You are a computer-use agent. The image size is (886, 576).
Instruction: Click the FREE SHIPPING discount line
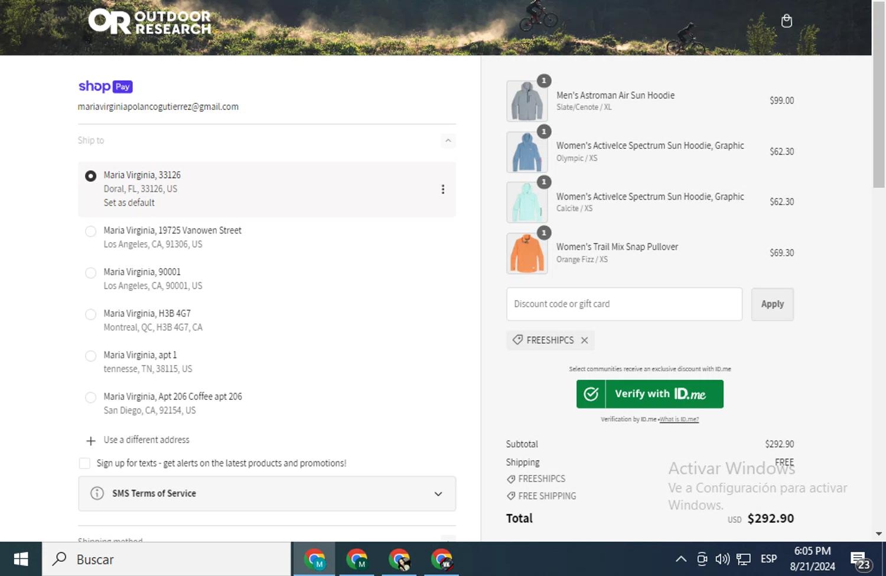pyautogui.click(x=541, y=496)
